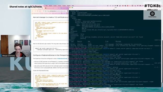Click the terminal's last prompt cursor
This screenshot has height=92, width=163.
[x=110, y=86]
